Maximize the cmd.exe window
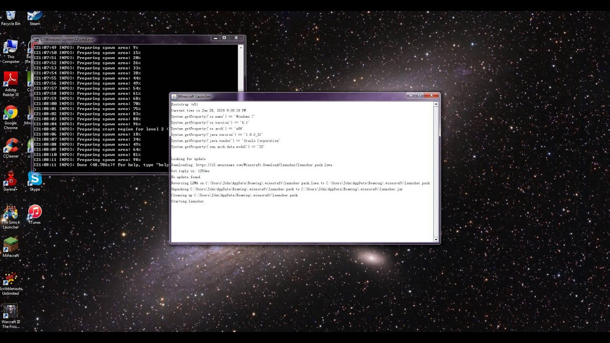This screenshot has height=343, width=610. pos(224,38)
